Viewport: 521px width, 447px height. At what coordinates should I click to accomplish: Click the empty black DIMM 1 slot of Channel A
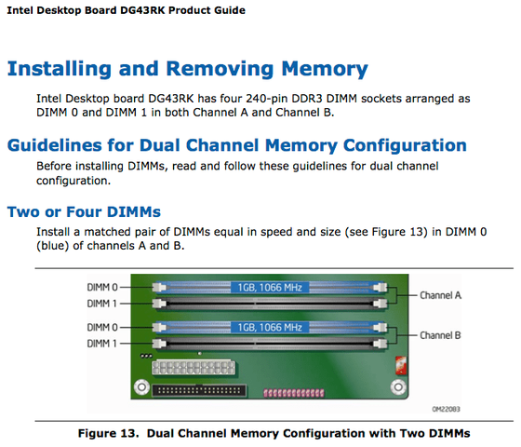(270, 304)
